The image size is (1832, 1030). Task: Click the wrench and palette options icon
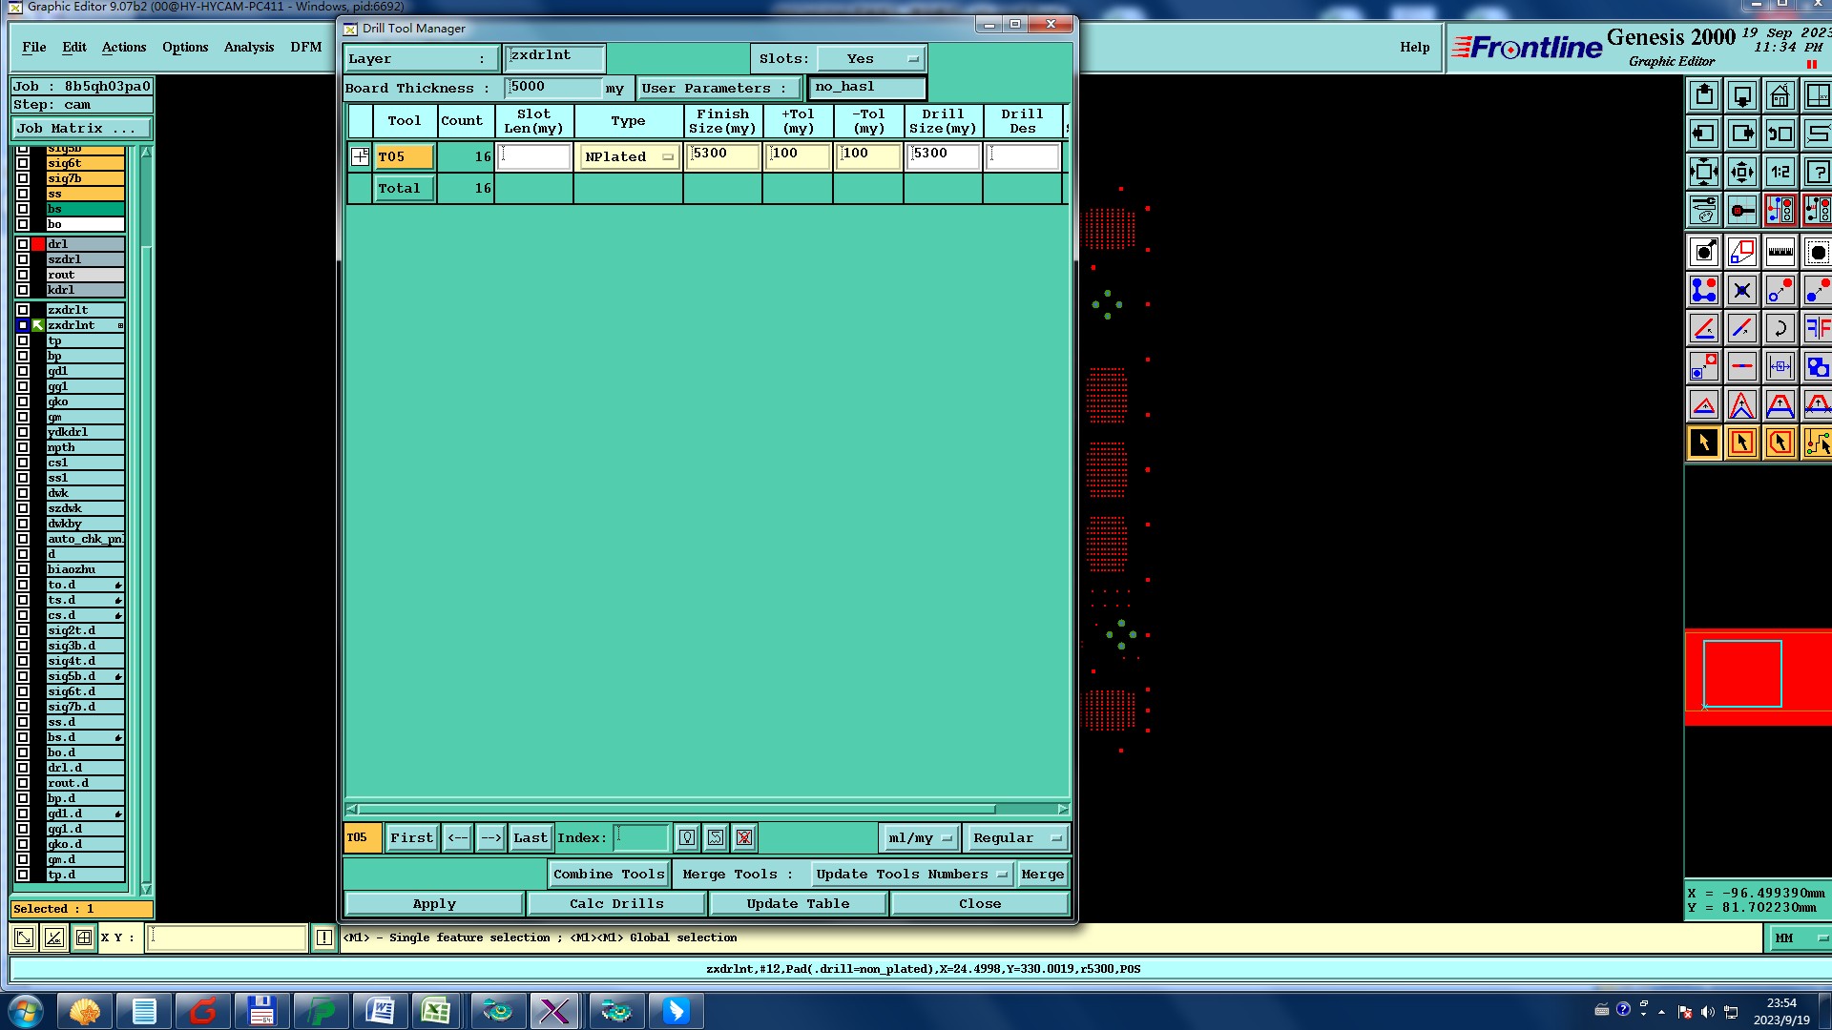[x=1703, y=209]
